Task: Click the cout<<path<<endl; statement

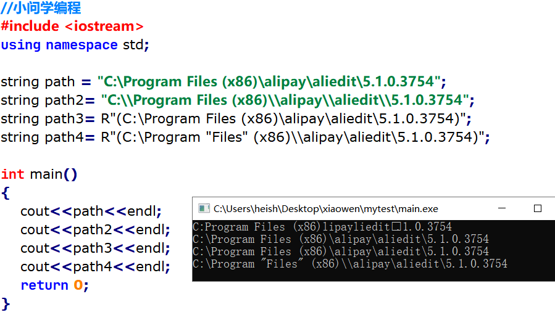Action: 91,211
